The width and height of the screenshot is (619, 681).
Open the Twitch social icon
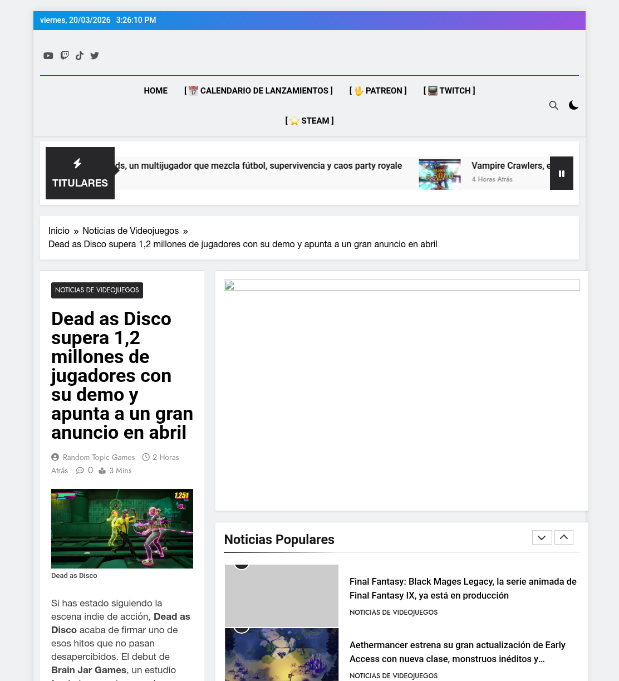click(65, 56)
